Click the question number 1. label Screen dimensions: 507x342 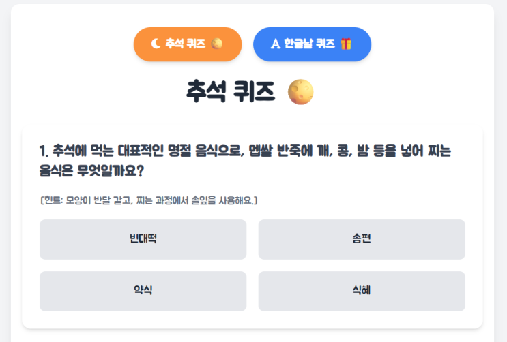click(x=44, y=151)
